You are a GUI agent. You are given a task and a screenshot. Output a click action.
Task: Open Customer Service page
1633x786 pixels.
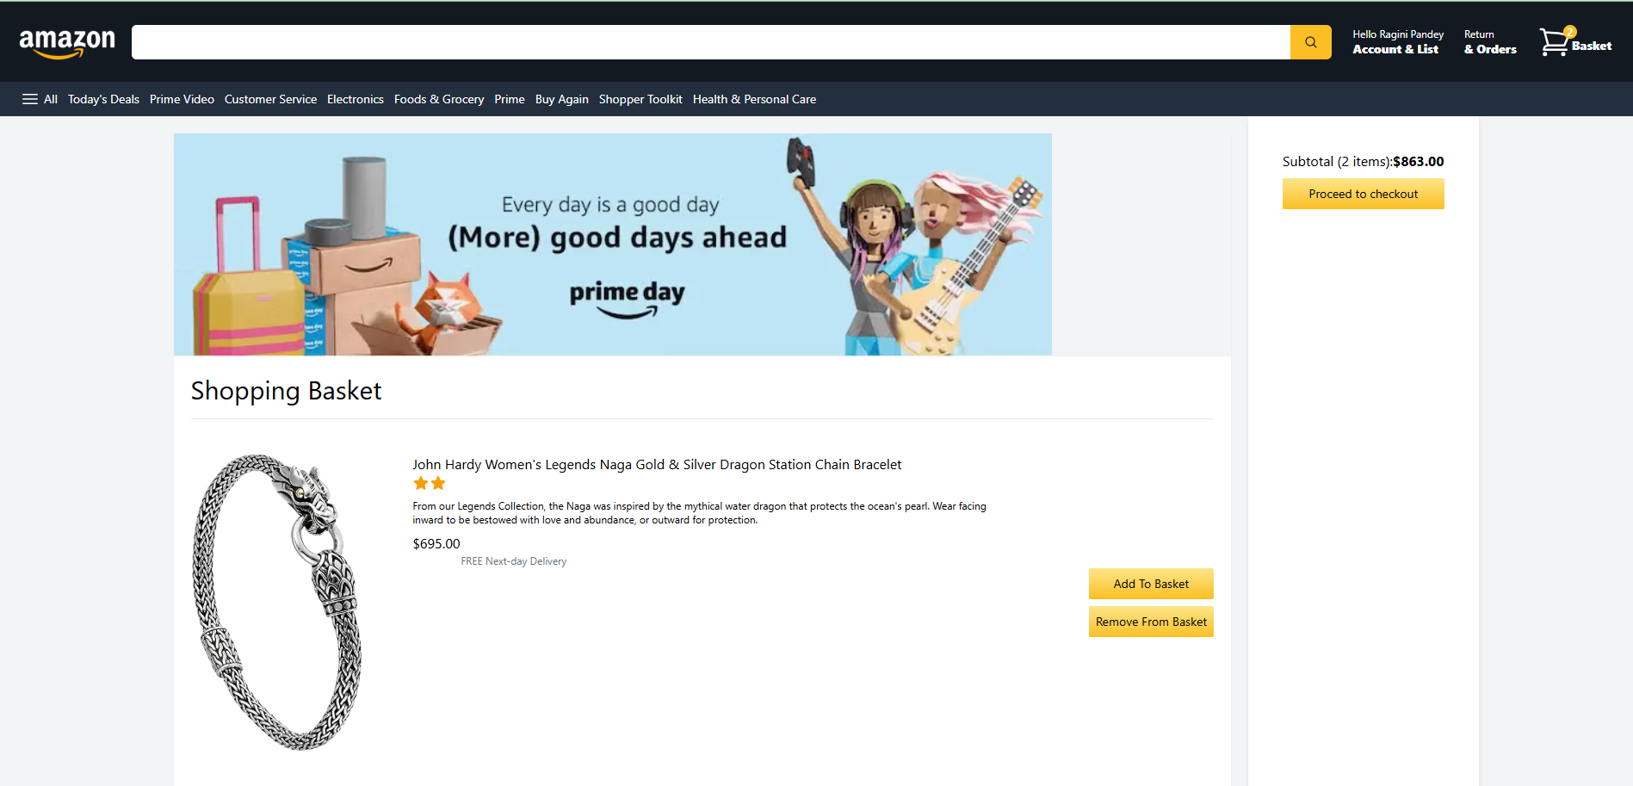[x=270, y=99]
